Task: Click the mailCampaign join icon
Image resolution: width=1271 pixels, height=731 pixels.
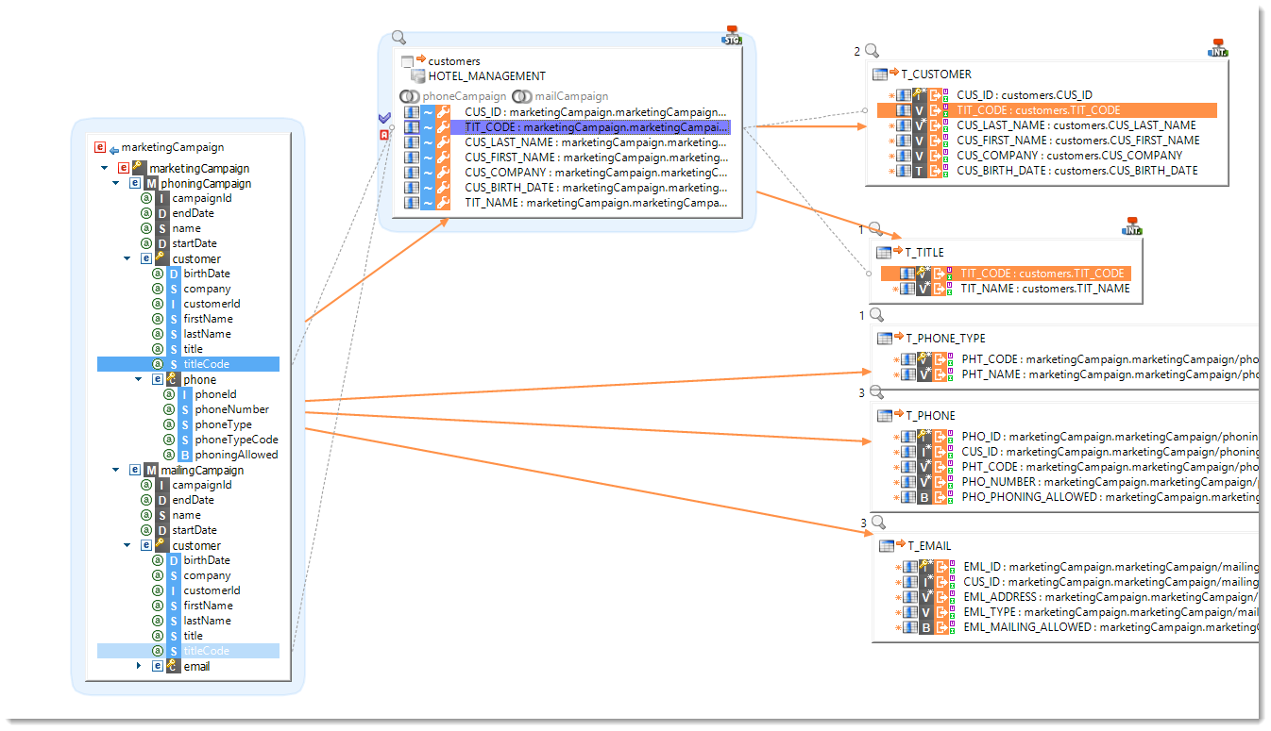Action: [522, 96]
